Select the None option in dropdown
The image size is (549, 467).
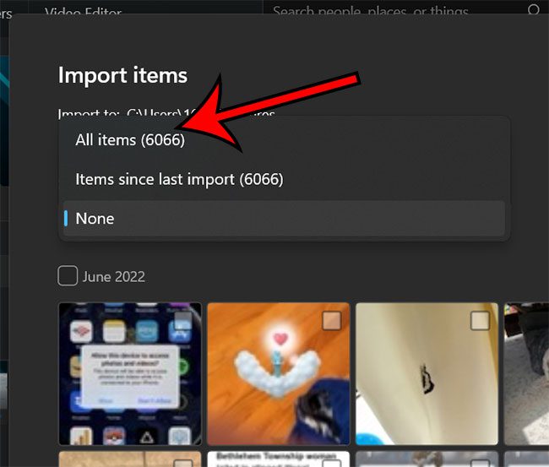point(284,219)
